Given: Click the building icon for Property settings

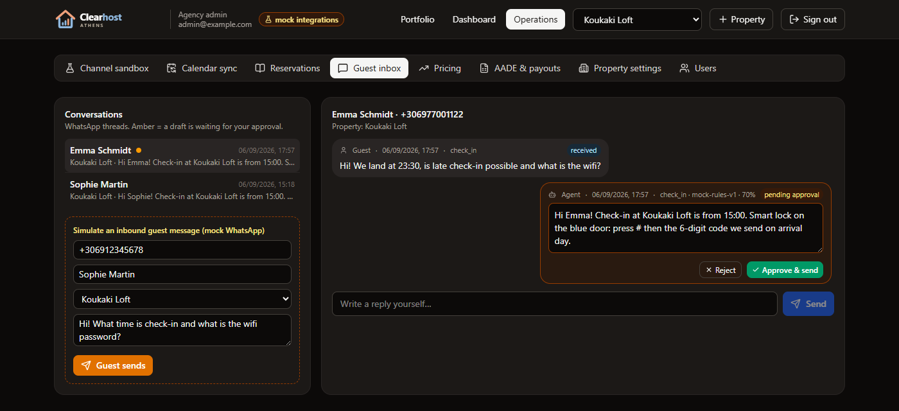Looking at the screenshot, I should coord(584,68).
